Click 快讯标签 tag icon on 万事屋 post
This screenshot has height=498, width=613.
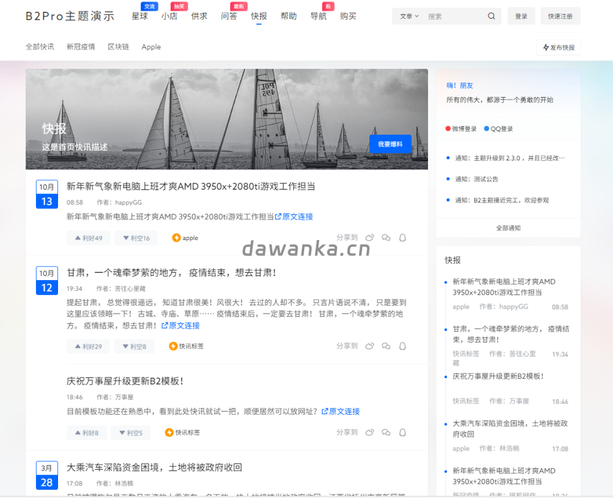click(x=169, y=432)
